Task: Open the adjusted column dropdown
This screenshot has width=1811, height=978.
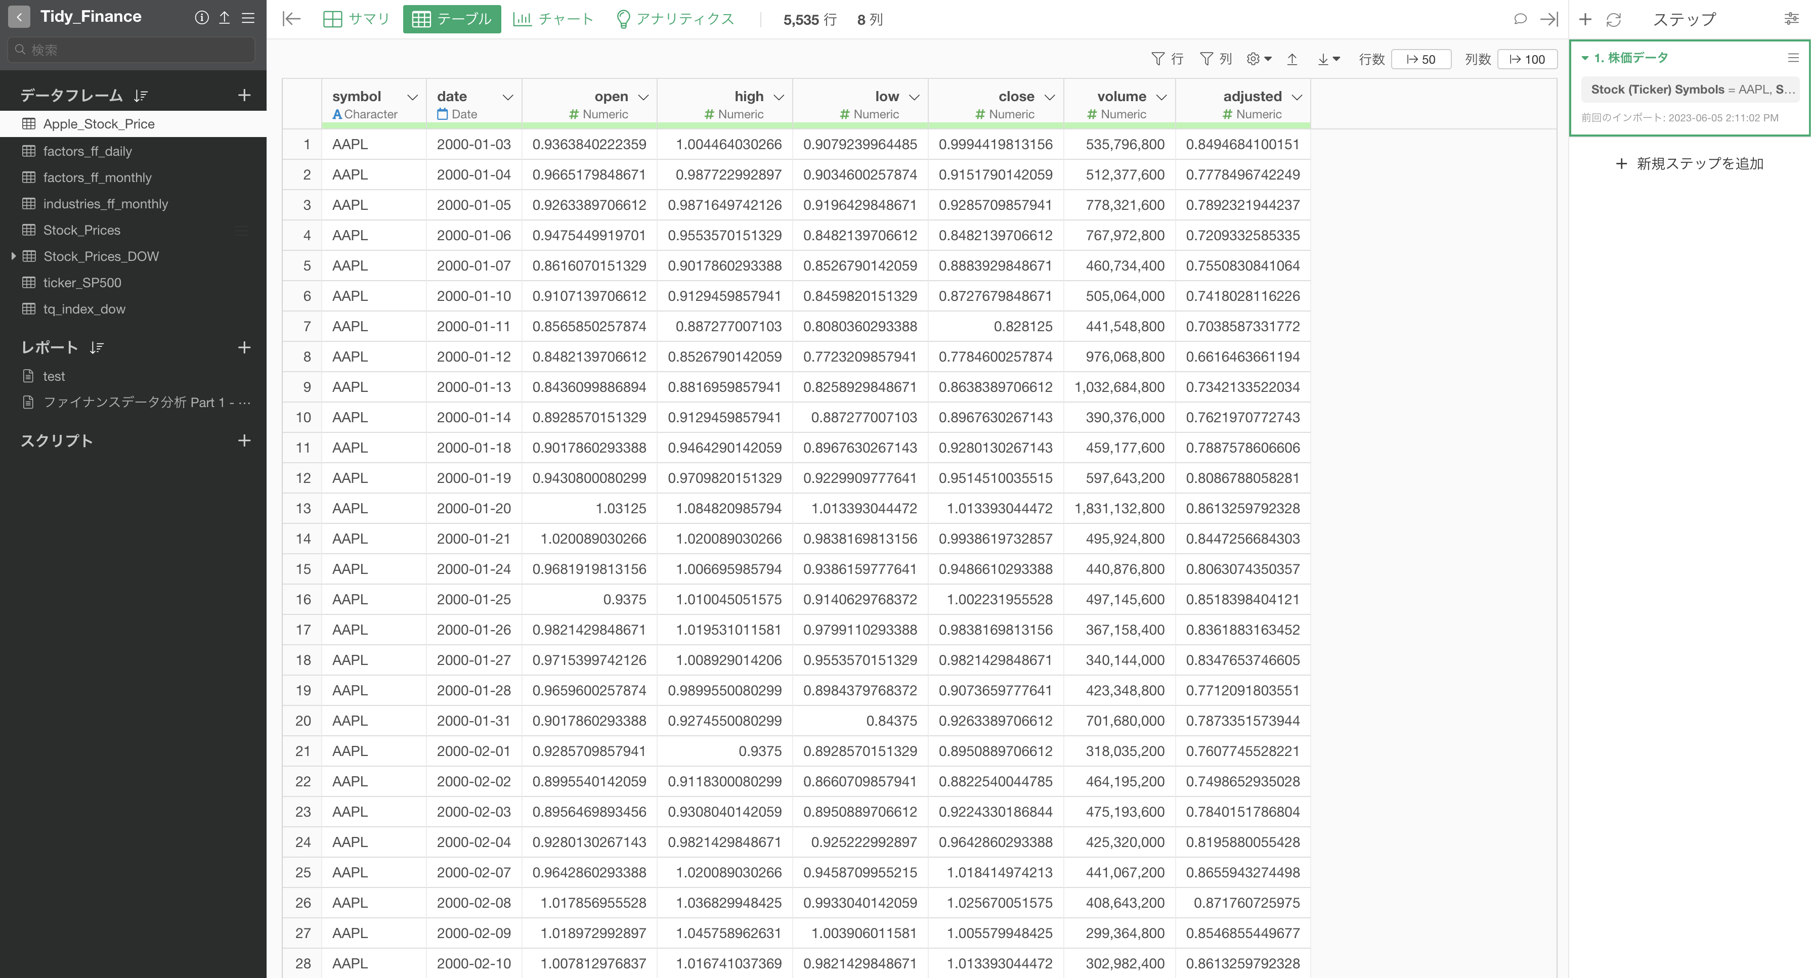Action: [1297, 97]
